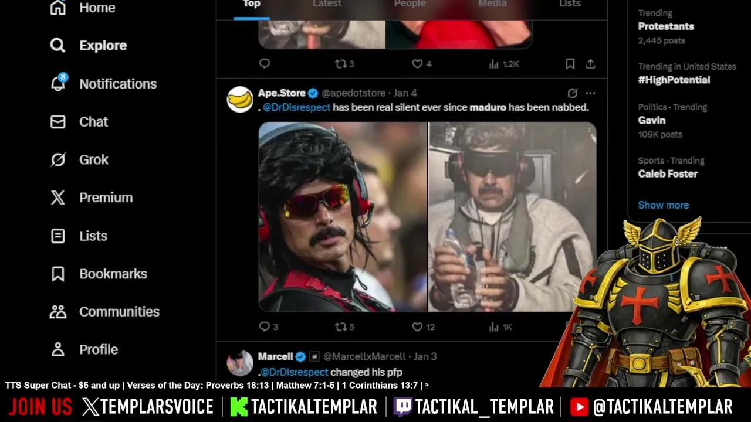This screenshot has width=751, height=422.
Task: Click the Home house icon
Action: (58, 8)
